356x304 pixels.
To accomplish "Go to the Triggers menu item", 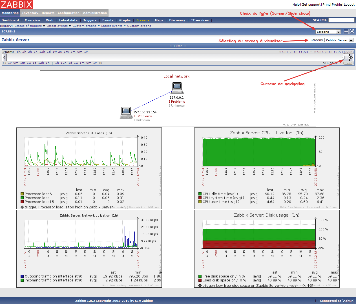I will click(x=90, y=20).
